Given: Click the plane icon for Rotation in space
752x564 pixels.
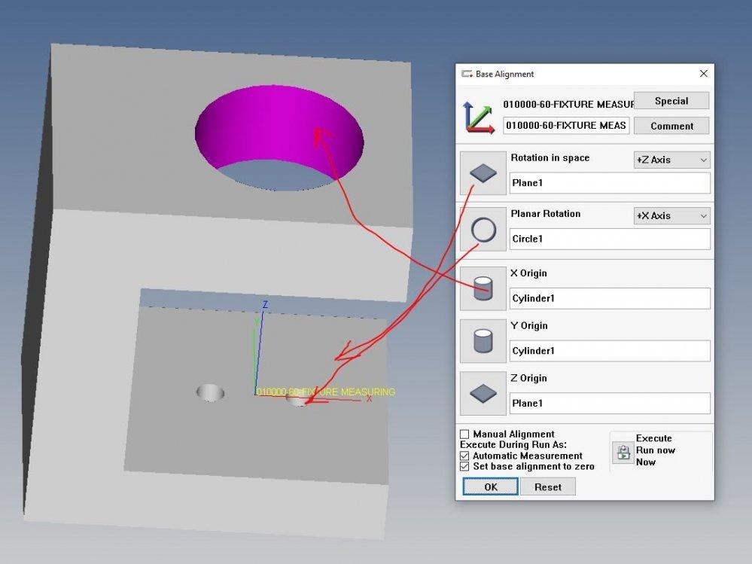Looking at the screenshot, I should (x=483, y=173).
